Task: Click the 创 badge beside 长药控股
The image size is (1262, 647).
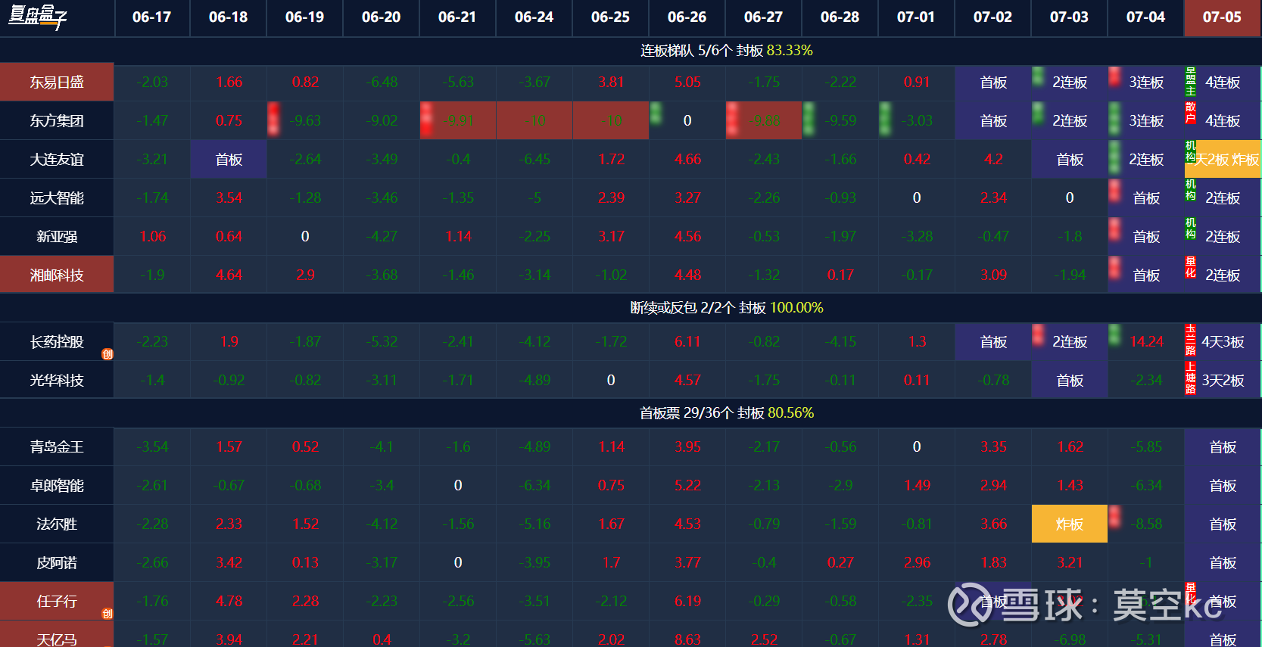Action: (x=108, y=354)
